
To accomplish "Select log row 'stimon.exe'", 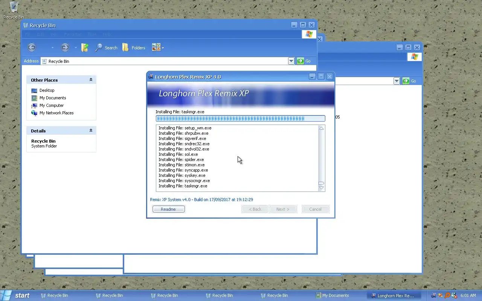I will [x=182, y=165].
